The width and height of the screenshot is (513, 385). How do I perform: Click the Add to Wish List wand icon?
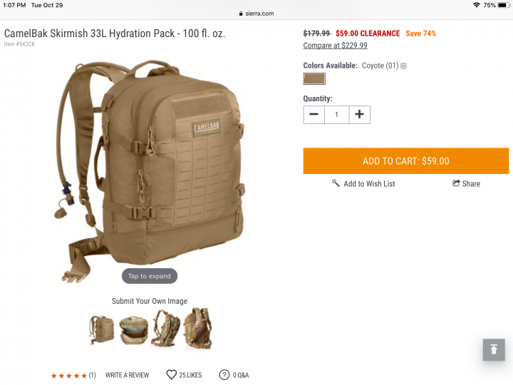click(x=336, y=183)
